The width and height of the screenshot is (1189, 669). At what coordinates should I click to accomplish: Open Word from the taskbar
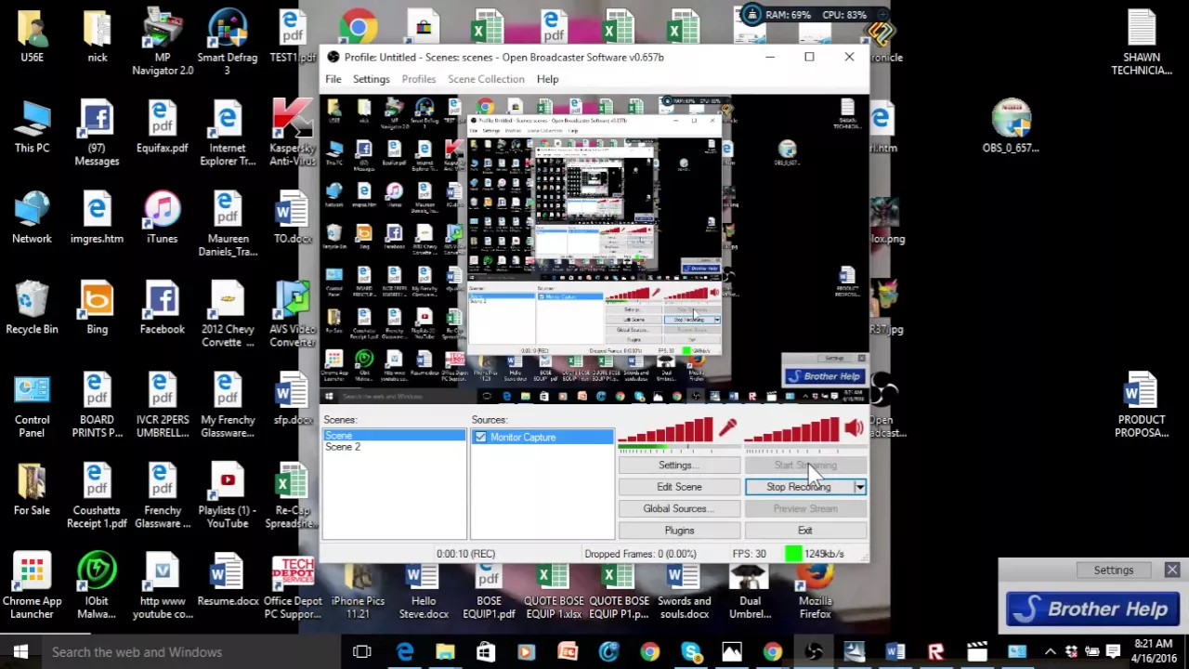895,651
